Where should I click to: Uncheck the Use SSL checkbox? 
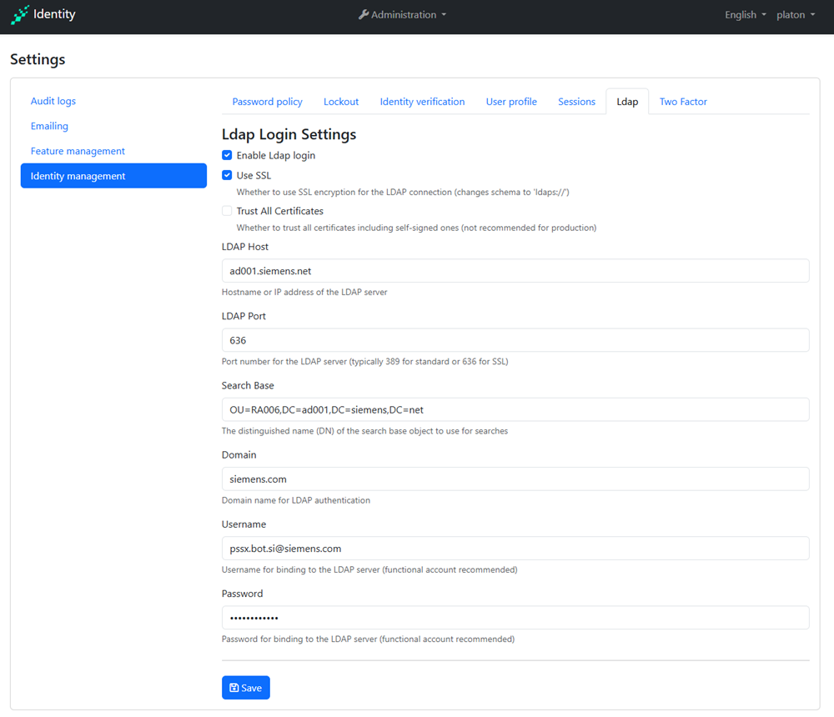pyautogui.click(x=227, y=176)
